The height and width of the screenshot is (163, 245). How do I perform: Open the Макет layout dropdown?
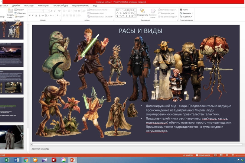19,10
